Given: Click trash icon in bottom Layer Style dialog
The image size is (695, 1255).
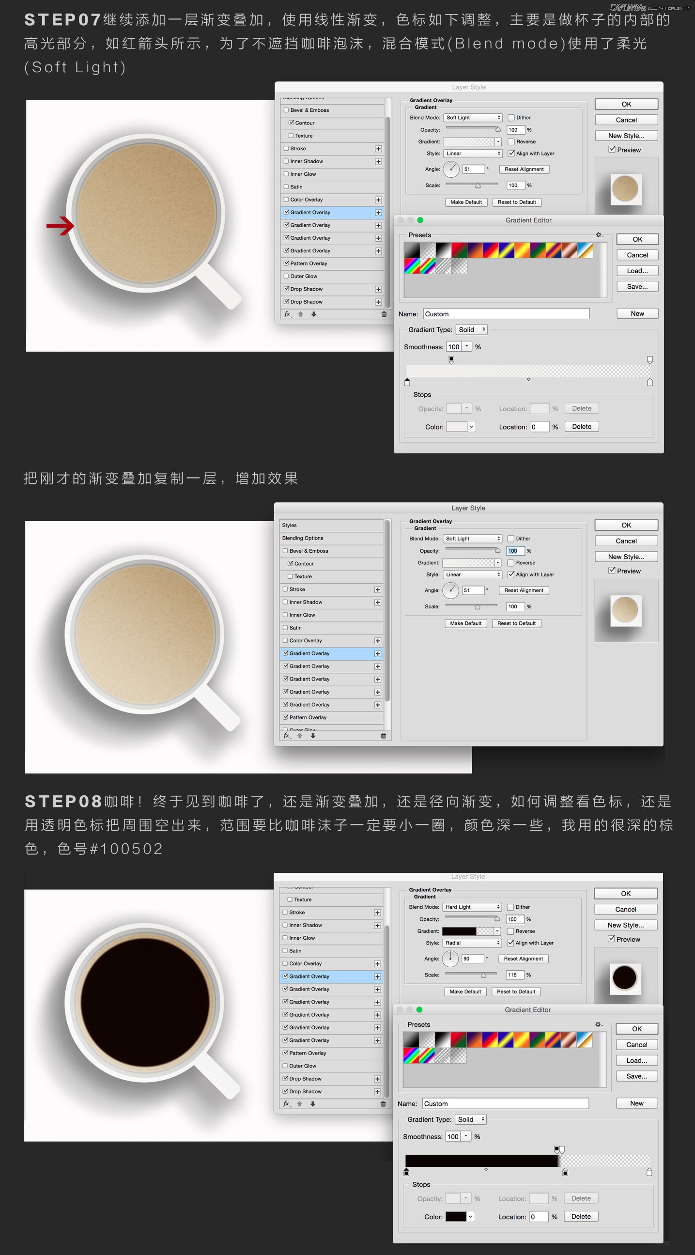Looking at the screenshot, I should tap(383, 1104).
